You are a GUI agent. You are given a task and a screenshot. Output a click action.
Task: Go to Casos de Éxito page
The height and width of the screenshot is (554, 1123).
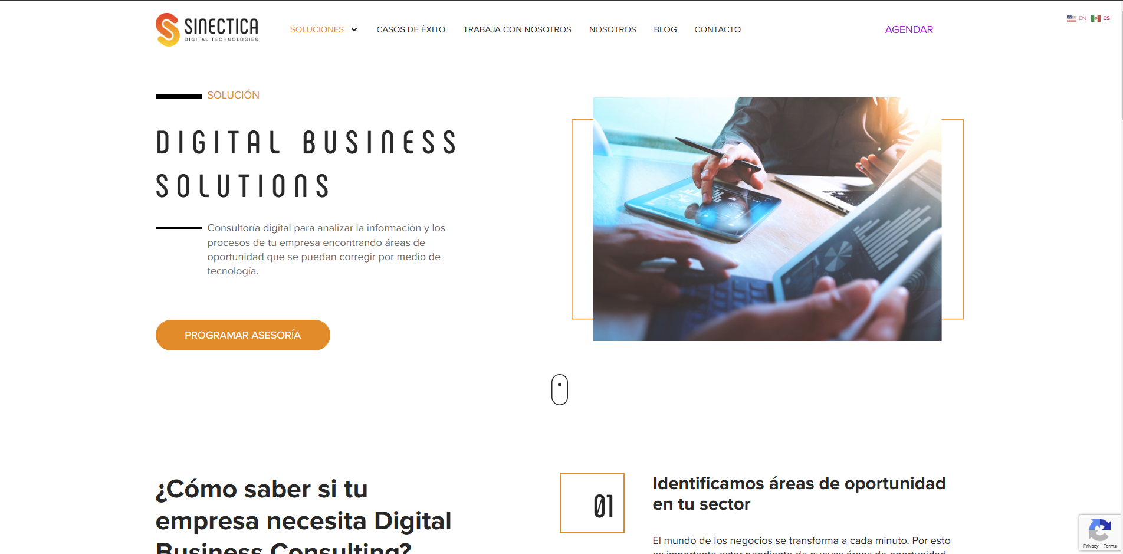point(411,29)
